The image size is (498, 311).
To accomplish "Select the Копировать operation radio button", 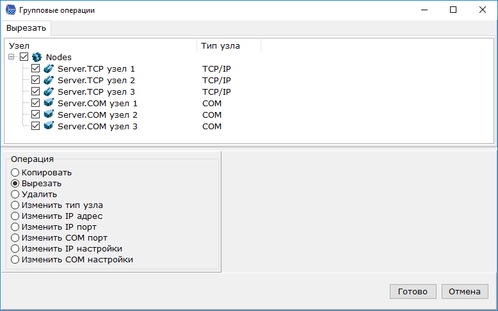I will (x=15, y=173).
